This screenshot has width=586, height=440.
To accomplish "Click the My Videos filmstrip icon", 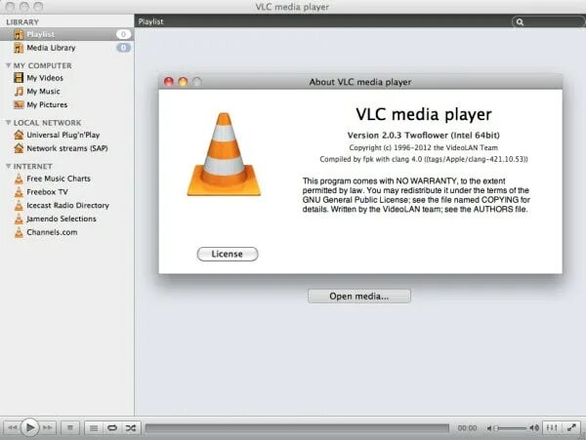I will pyautogui.click(x=19, y=78).
